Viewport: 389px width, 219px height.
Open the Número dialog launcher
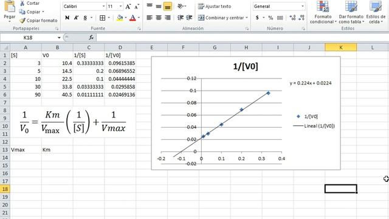point(303,29)
